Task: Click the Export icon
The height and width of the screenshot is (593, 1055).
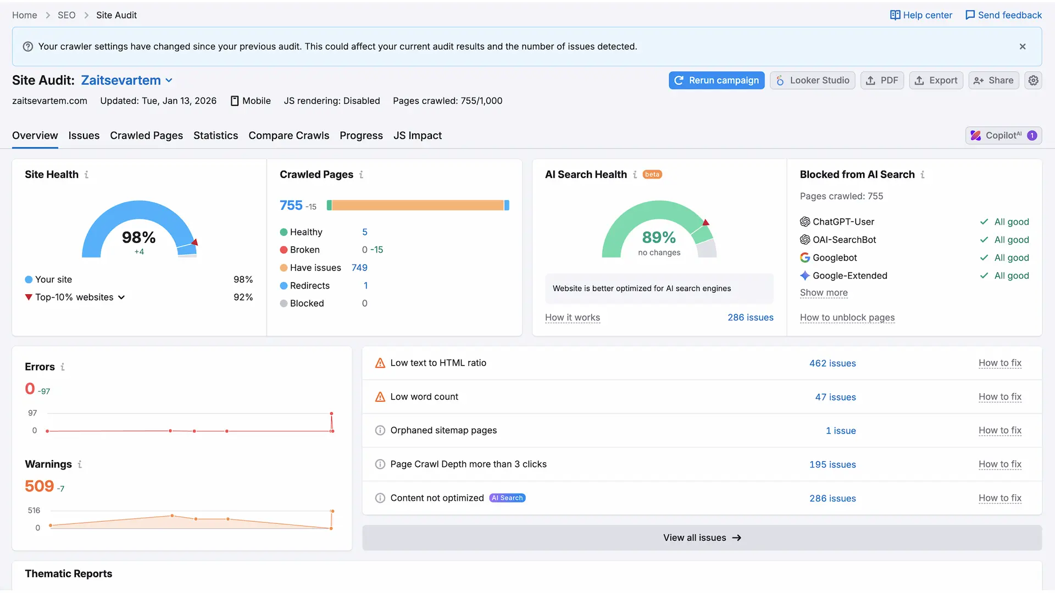Action: coord(920,80)
